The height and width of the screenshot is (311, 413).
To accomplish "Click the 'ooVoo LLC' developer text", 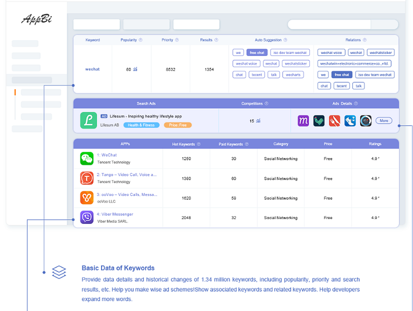I will (106, 201).
